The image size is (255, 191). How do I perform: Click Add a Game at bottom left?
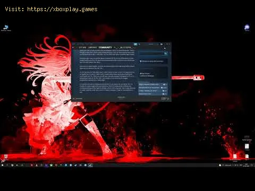78,99
